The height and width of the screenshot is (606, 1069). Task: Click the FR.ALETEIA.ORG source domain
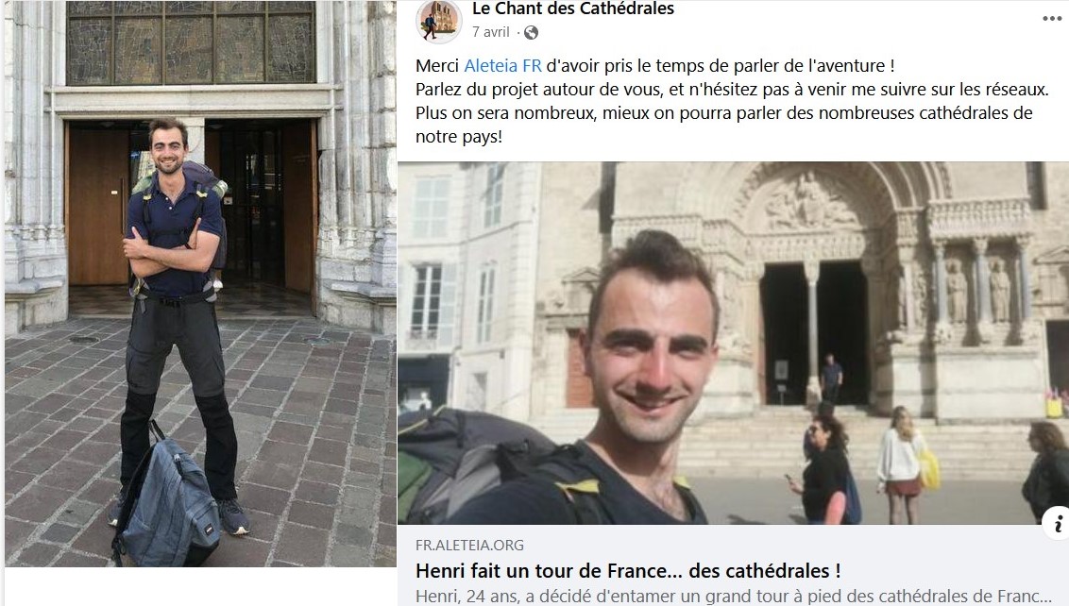click(469, 545)
